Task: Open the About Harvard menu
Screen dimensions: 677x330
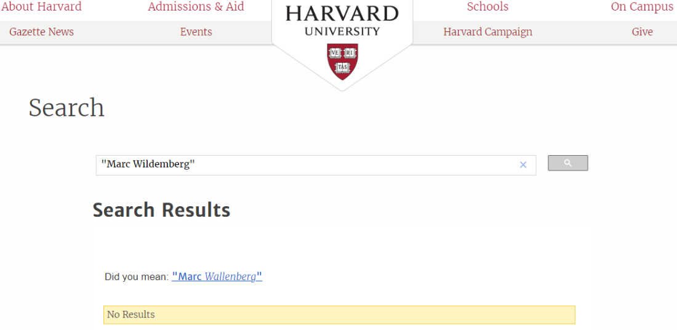Action: coord(41,7)
